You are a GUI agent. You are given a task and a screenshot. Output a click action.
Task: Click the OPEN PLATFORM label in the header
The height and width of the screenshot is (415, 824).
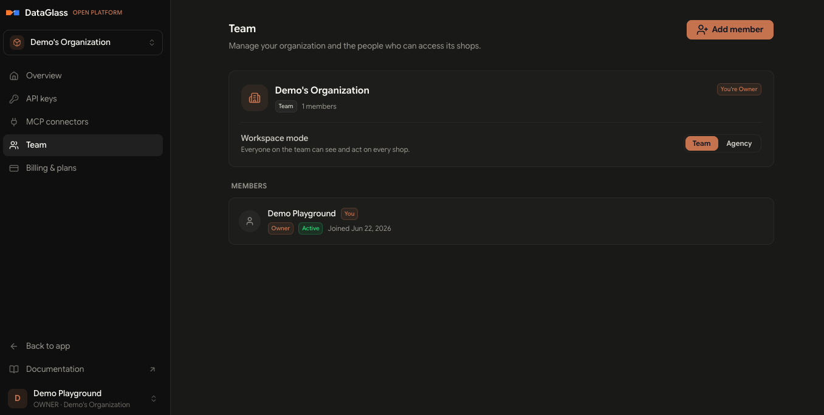tap(97, 13)
